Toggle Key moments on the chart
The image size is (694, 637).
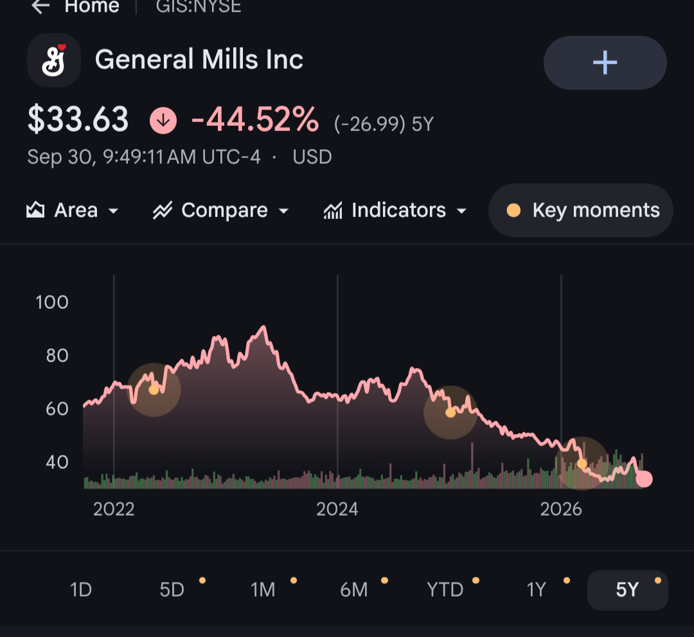point(581,211)
